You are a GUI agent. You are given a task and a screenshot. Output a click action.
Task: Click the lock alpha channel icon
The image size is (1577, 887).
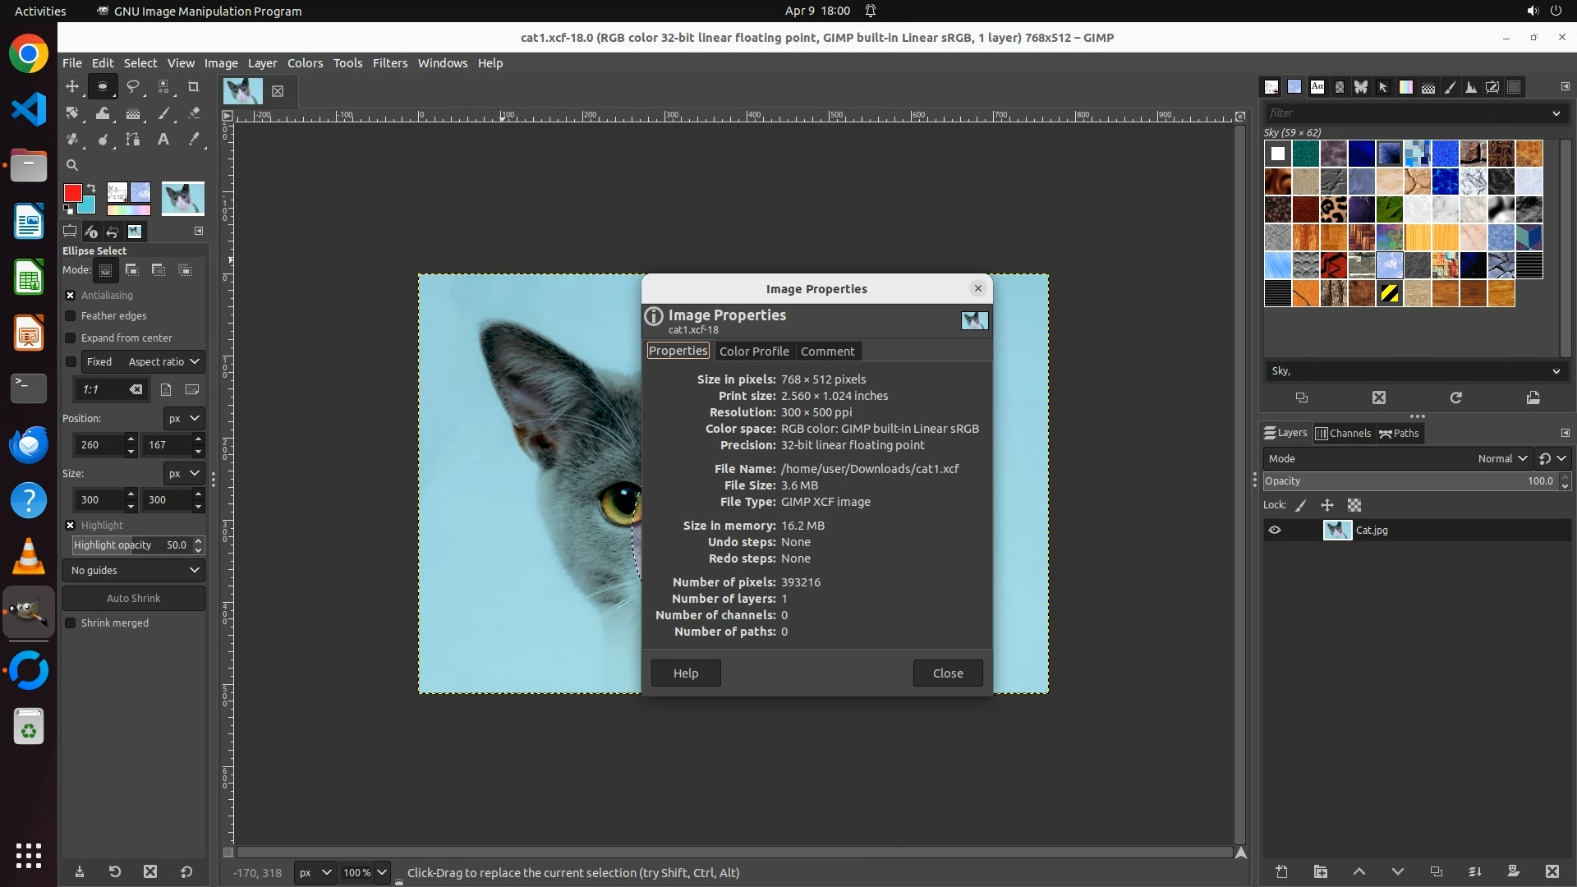pyautogui.click(x=1354, y=505)
